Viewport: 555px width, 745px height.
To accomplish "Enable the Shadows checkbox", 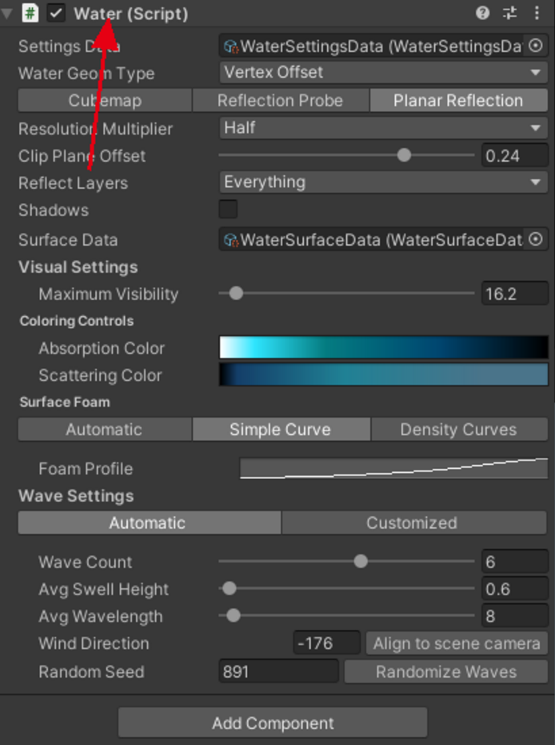I will (x=229, y=210).
